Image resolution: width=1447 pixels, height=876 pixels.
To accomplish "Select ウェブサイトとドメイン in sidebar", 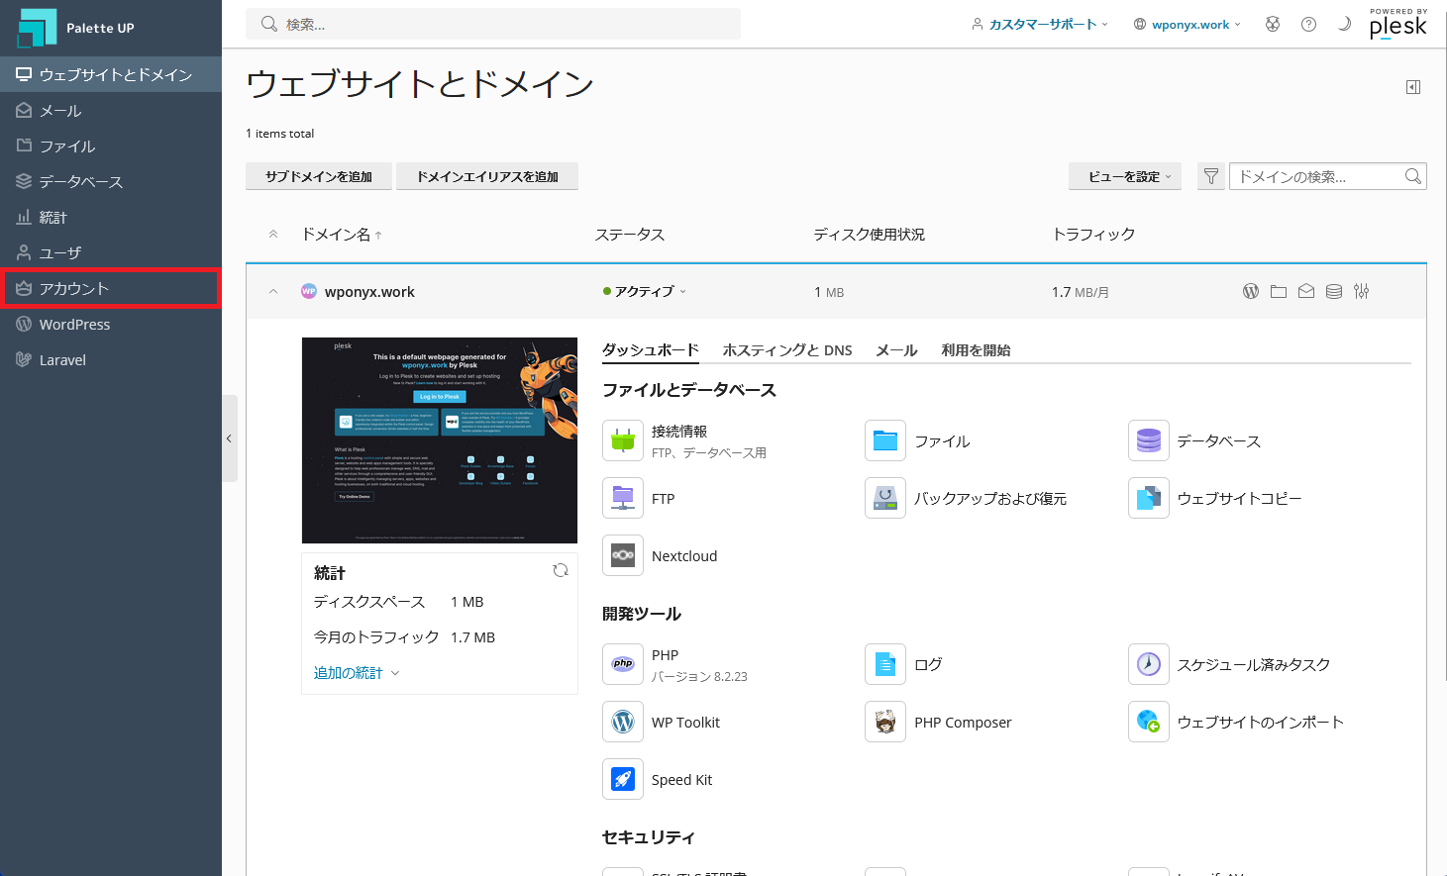I will point(111,74).
